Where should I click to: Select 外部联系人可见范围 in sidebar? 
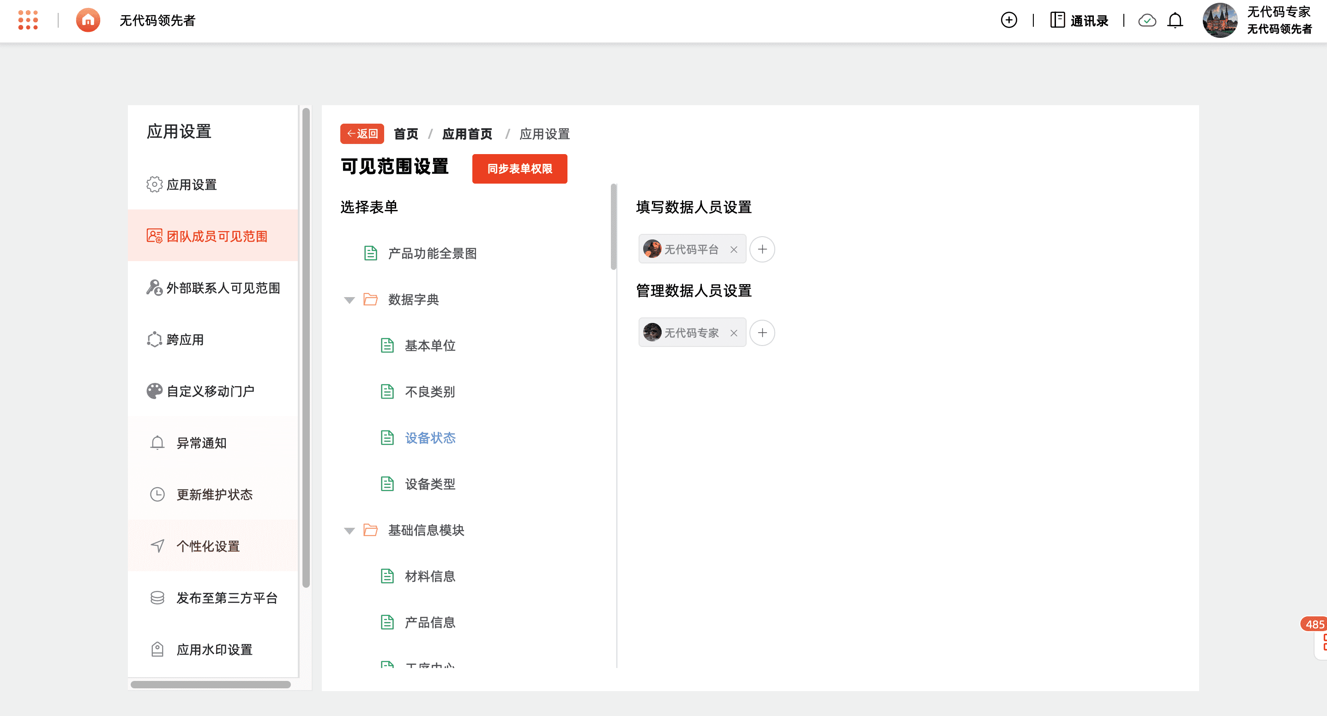pos(223,288)
